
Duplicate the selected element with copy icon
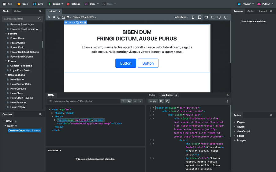pyautogui.click(x=77, y=23)
